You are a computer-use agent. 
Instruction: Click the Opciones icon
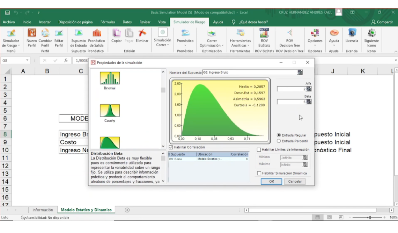315,33
